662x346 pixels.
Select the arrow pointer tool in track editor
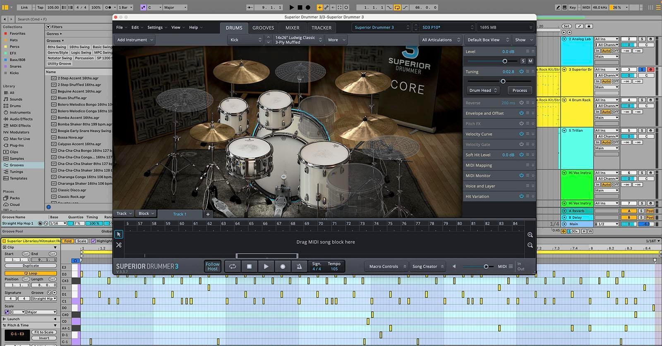click(x=119, y=234)
